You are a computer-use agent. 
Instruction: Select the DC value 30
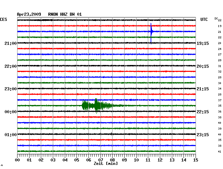[220, 83]
